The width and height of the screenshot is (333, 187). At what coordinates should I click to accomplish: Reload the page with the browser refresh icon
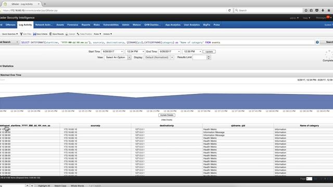pyautogui.click(x=229, y=10)
